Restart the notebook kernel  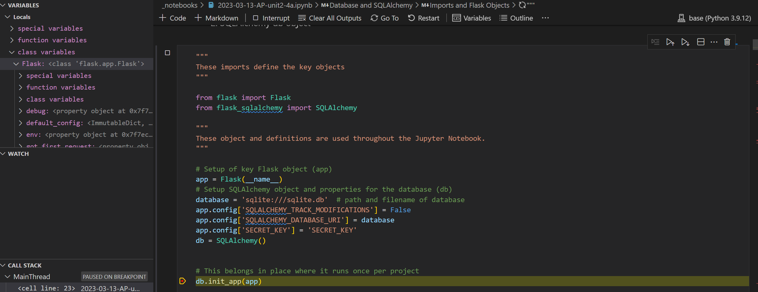click(424, 18)
